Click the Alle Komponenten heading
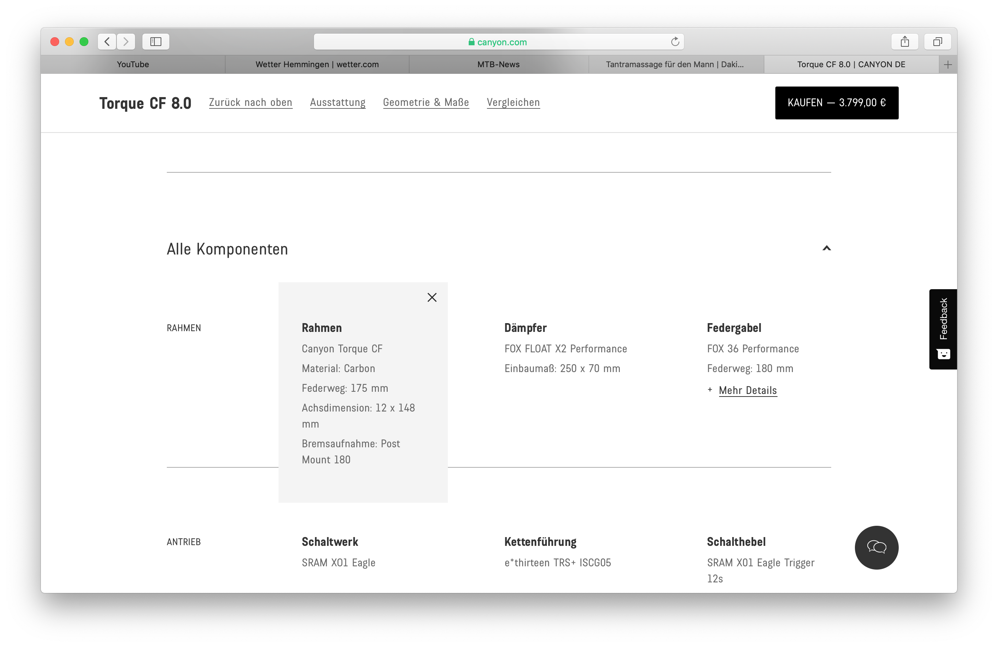Viewport: 998px width, 647px height. pos(227,249)
